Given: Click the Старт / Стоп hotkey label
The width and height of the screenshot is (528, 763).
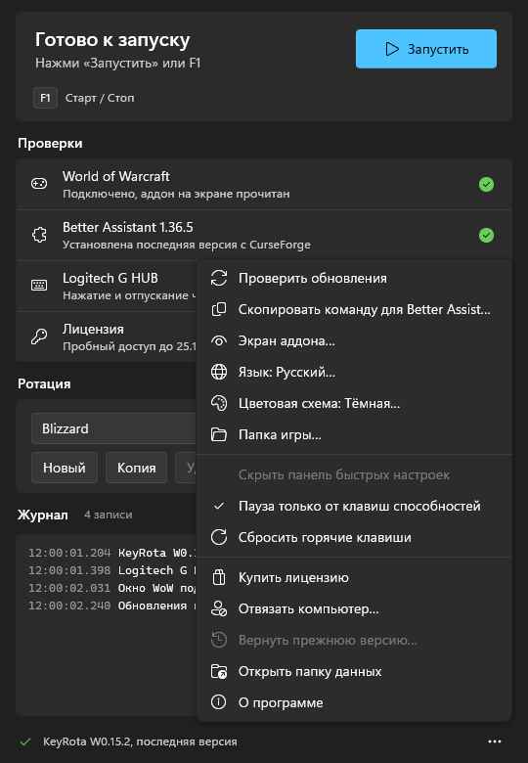Looking at the screenshot, I should click(x=100, y=98).
